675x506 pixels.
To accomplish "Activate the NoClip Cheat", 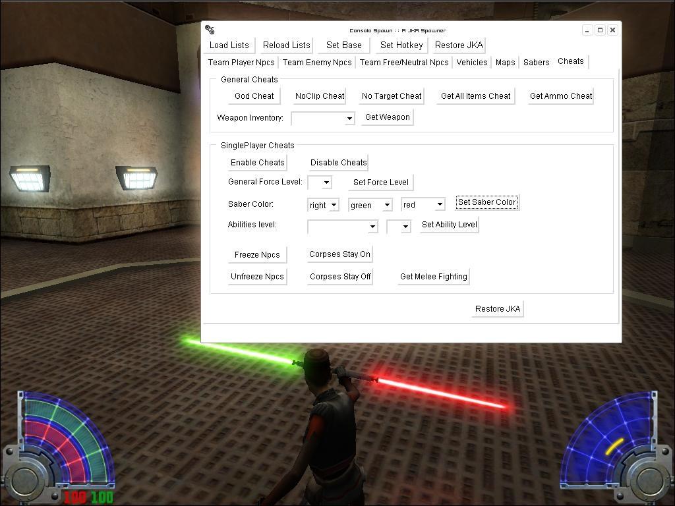I will pos(320,96).
